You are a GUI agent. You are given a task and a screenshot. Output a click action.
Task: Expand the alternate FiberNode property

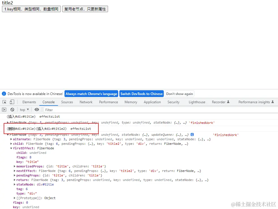(11, 139)
